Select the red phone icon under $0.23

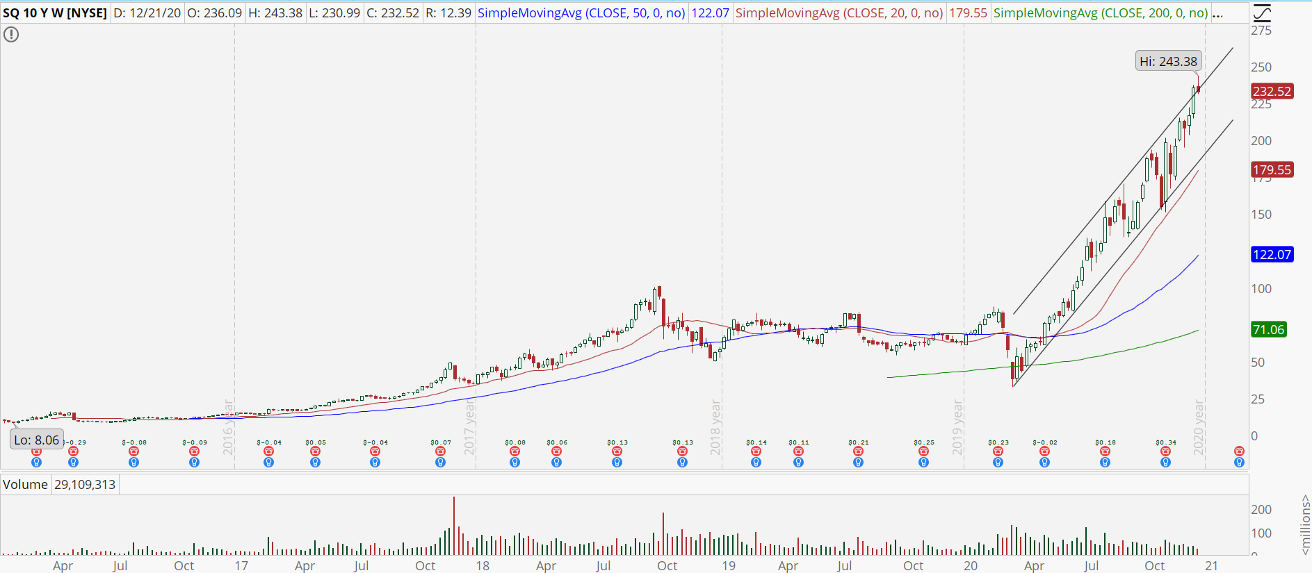[x=998, y=451]
